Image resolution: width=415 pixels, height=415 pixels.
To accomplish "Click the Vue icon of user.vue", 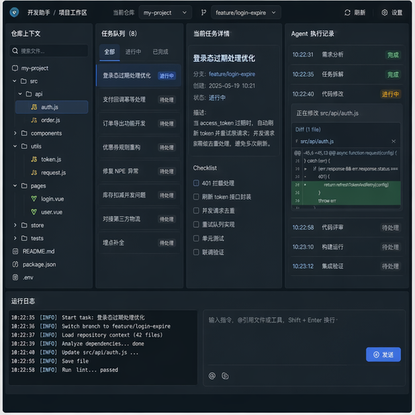I will pos(34,212).
